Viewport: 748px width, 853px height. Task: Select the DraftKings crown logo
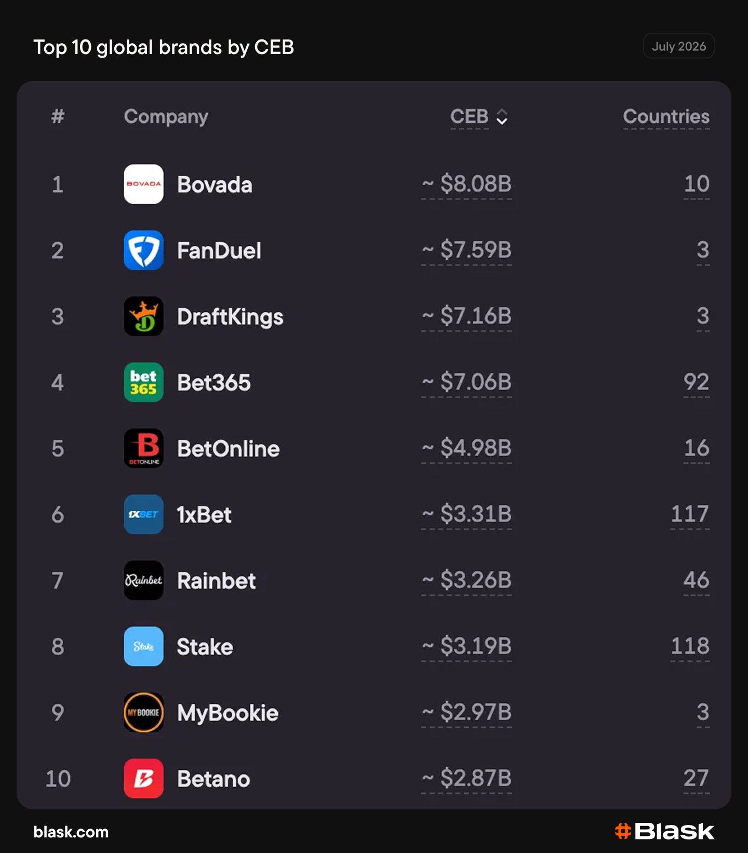tap(143, 316)
